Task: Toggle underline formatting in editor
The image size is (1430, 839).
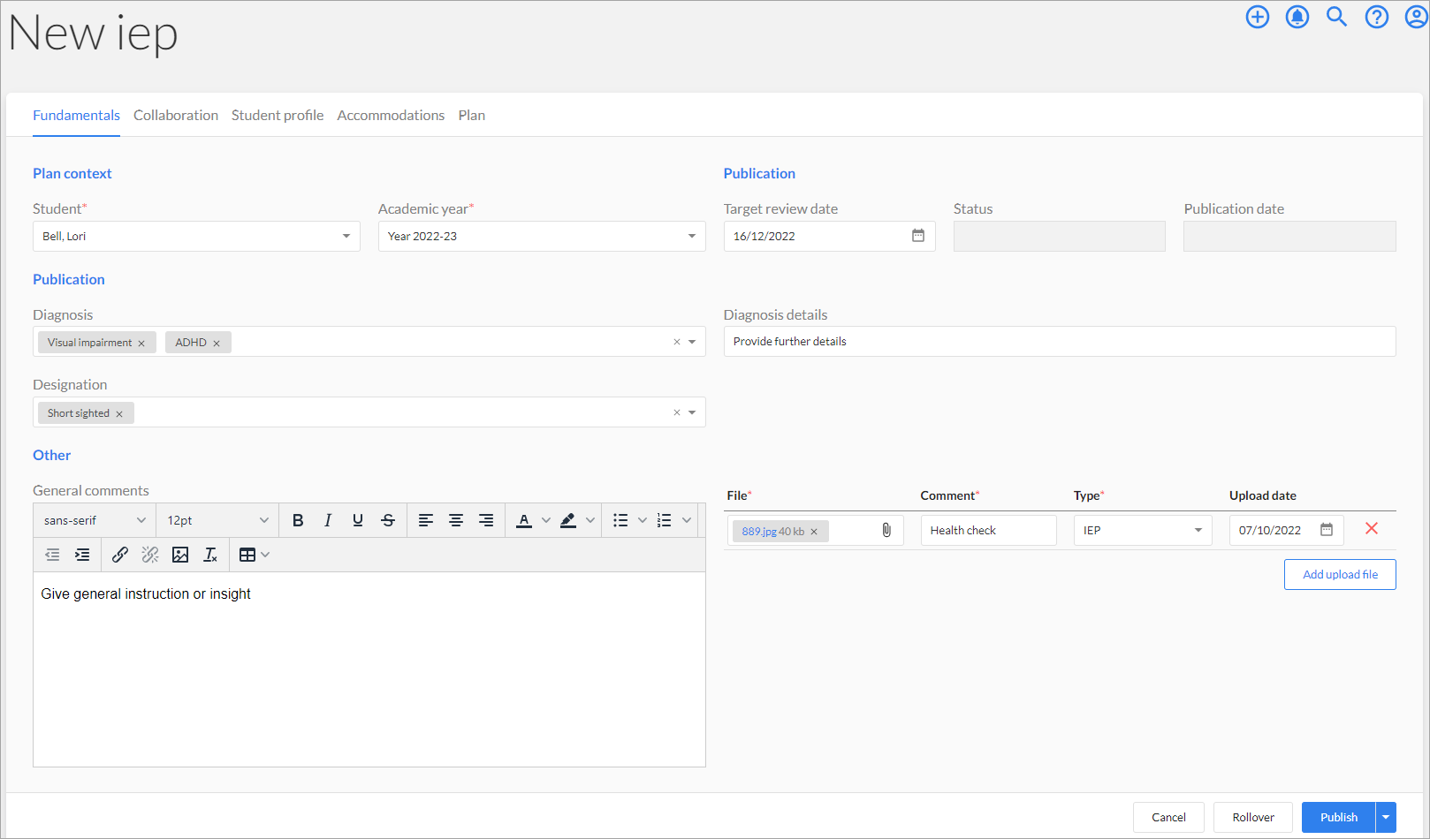Action: 358,520
